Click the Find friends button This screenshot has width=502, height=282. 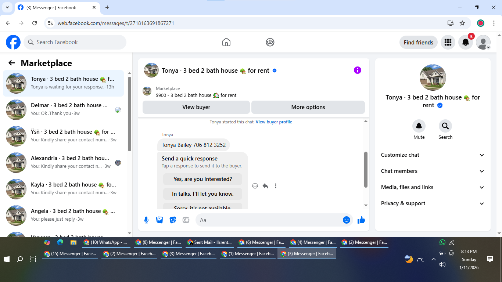[x=419, y=42]
